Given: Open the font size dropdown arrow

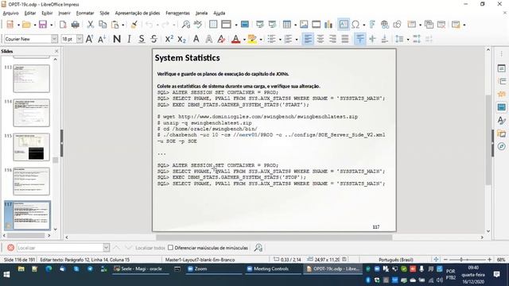Looking at the screenshot, I should 80,39.
